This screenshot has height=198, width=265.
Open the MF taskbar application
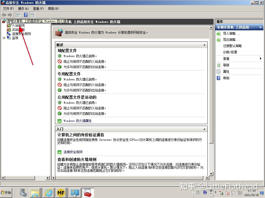tap(61, 193)
